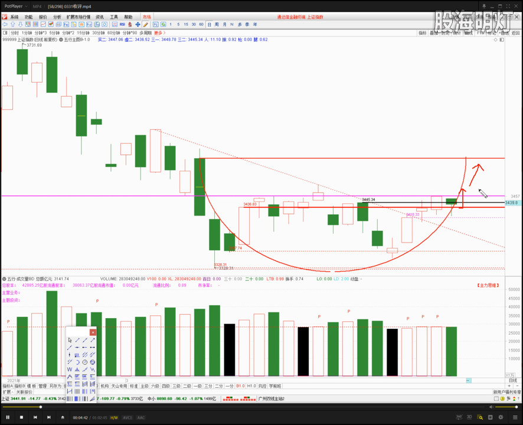The height and width of the screenshot is (425, 523).
Task: Toggle the sidebar panel icon left of 分时
Action: click(x=5, y=32)
